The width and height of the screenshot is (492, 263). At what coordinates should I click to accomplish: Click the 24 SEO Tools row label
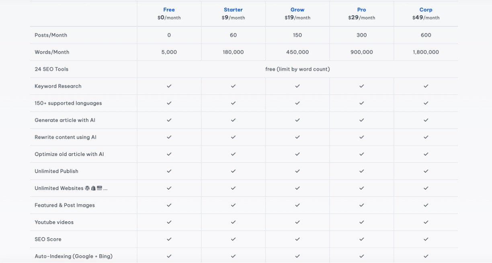pos(51,69)
